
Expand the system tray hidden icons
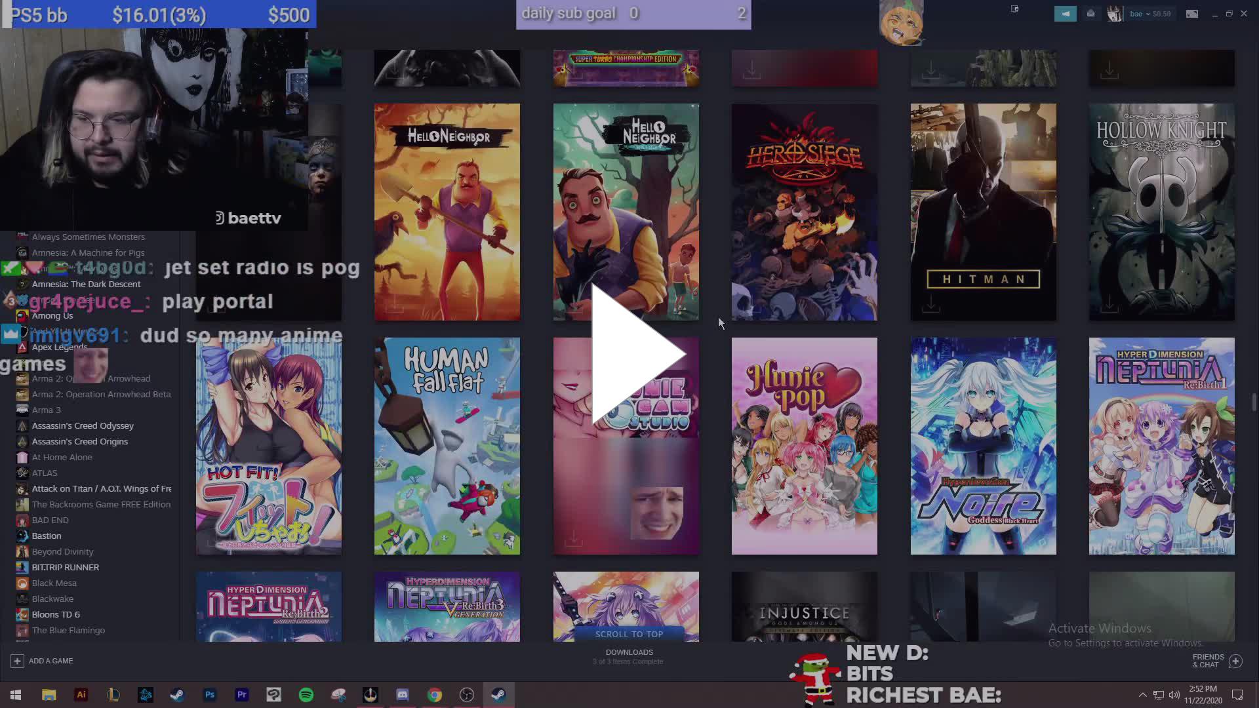pyautogui.click(x=1143, y=694)
